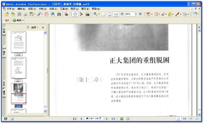The width and height of the screenshot is (204, 124).
Task: Click the zoom percentage field showing 94%
Action: pos(130,14)
